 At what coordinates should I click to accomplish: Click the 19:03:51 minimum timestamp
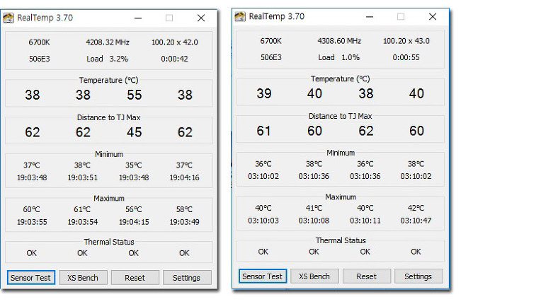[82, 177]
